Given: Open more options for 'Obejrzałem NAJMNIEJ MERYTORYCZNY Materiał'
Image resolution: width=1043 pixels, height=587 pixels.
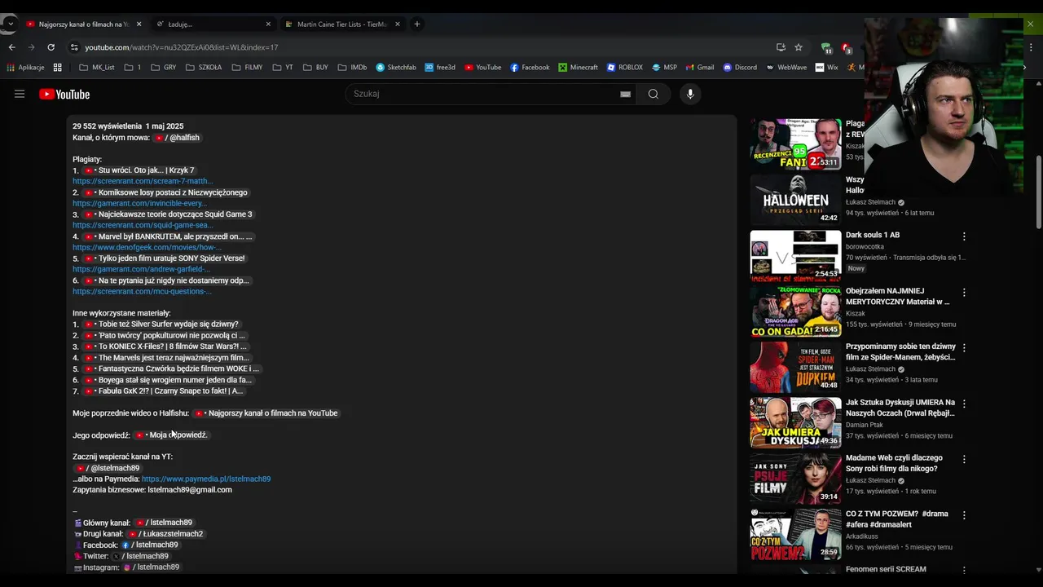Looking at the screenshot, I should tap(964, 292).
